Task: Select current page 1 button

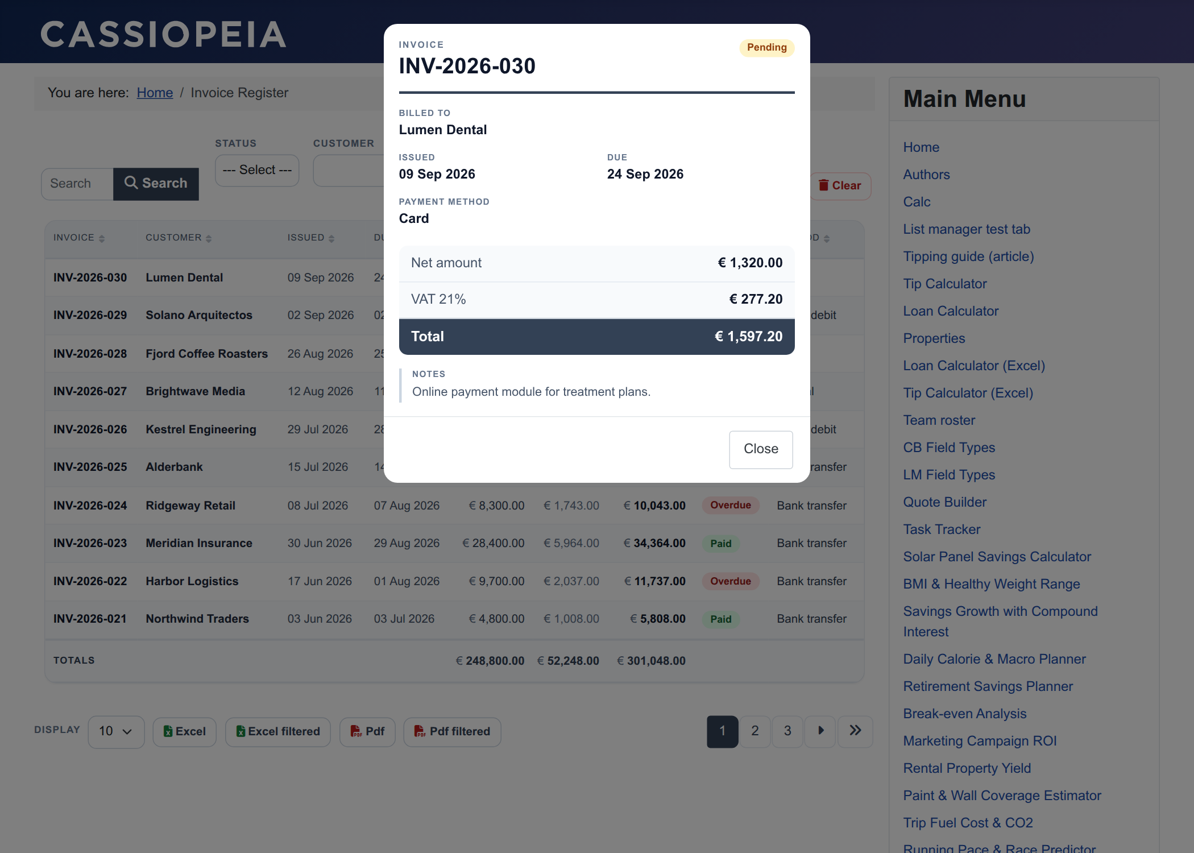Action: click(x=723, y=731)
